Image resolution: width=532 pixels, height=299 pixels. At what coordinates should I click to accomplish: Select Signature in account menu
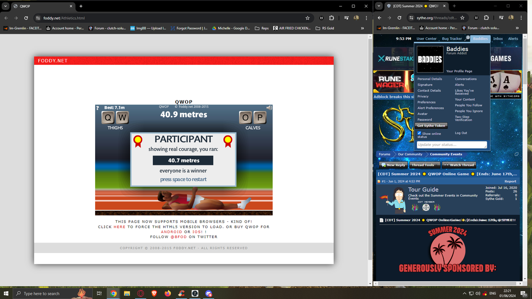[425, 85]
